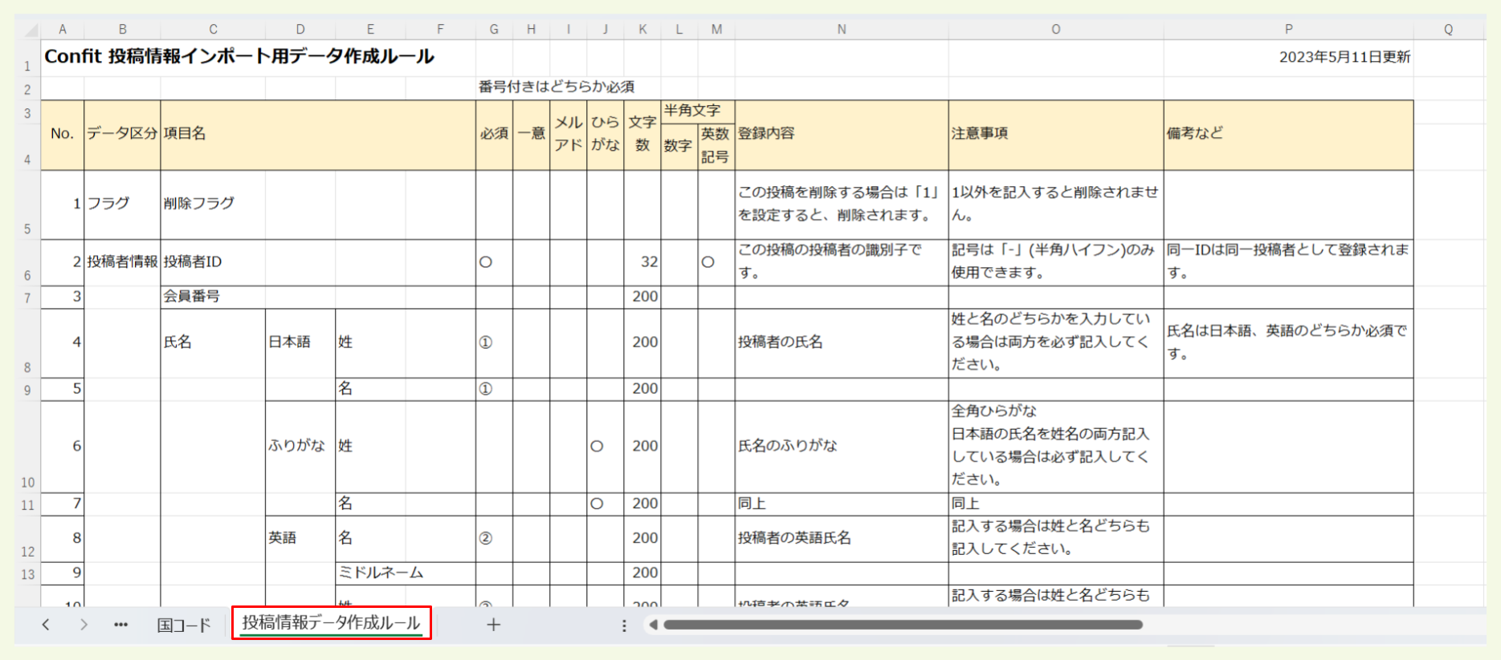
Task: Click the three-dot tab bar splitter handle
Action: 624,625
